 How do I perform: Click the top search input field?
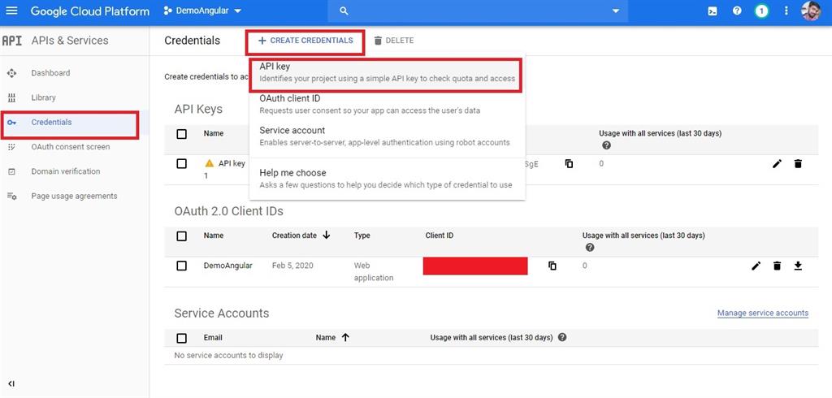(x=478, y=11)
